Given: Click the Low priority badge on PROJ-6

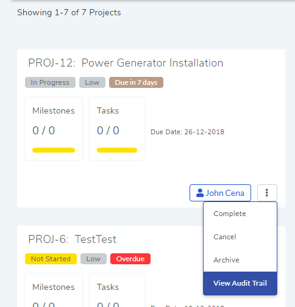Looking at the screenshot, I should tap(93, 259).
